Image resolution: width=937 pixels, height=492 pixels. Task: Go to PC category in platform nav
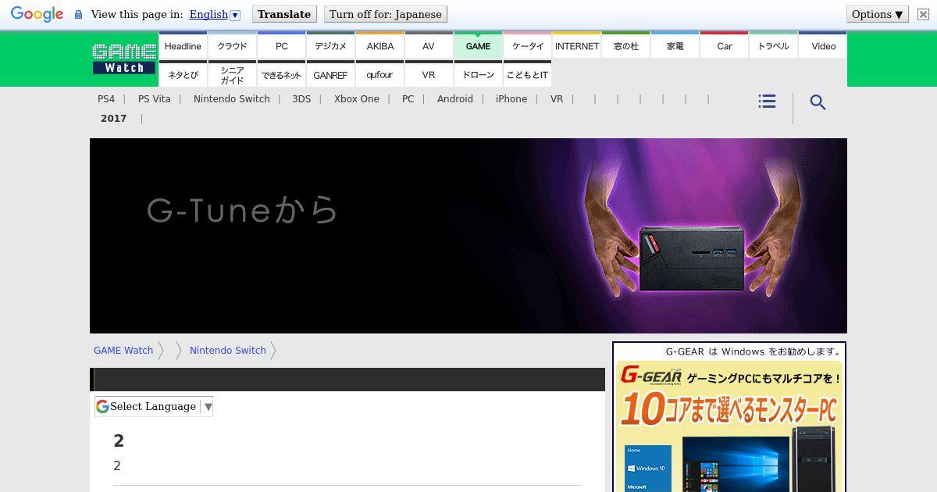coord(408,99)
